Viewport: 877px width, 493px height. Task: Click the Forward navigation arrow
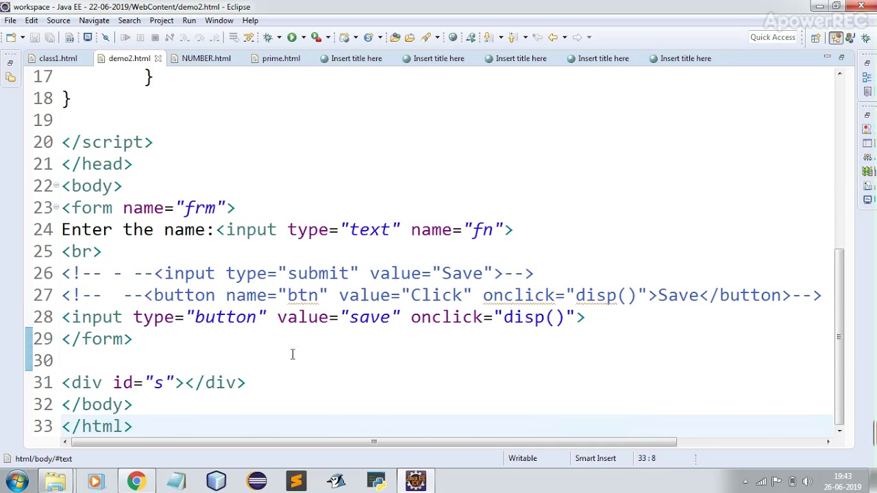click(577, 37)
